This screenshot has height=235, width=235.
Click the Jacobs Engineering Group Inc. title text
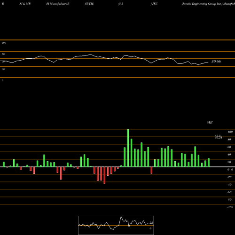click(x=202, y=4)
